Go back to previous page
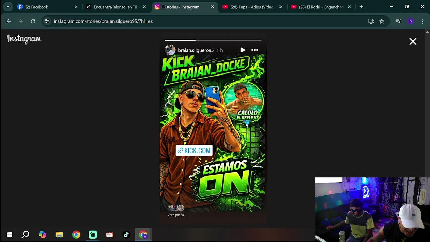The width and height of the screenshot is (430, 242). coord(9,21)
